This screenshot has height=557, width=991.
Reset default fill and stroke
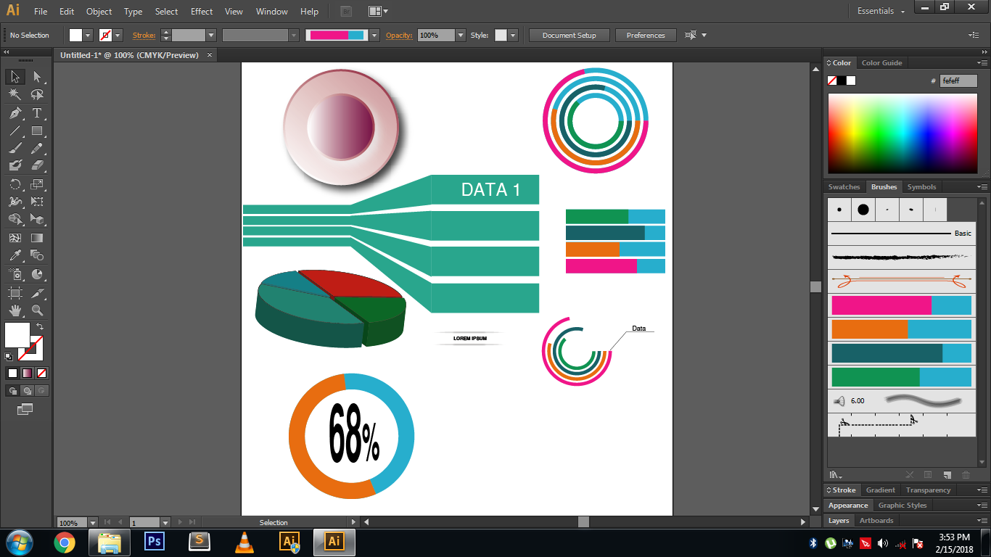[9, 356]
